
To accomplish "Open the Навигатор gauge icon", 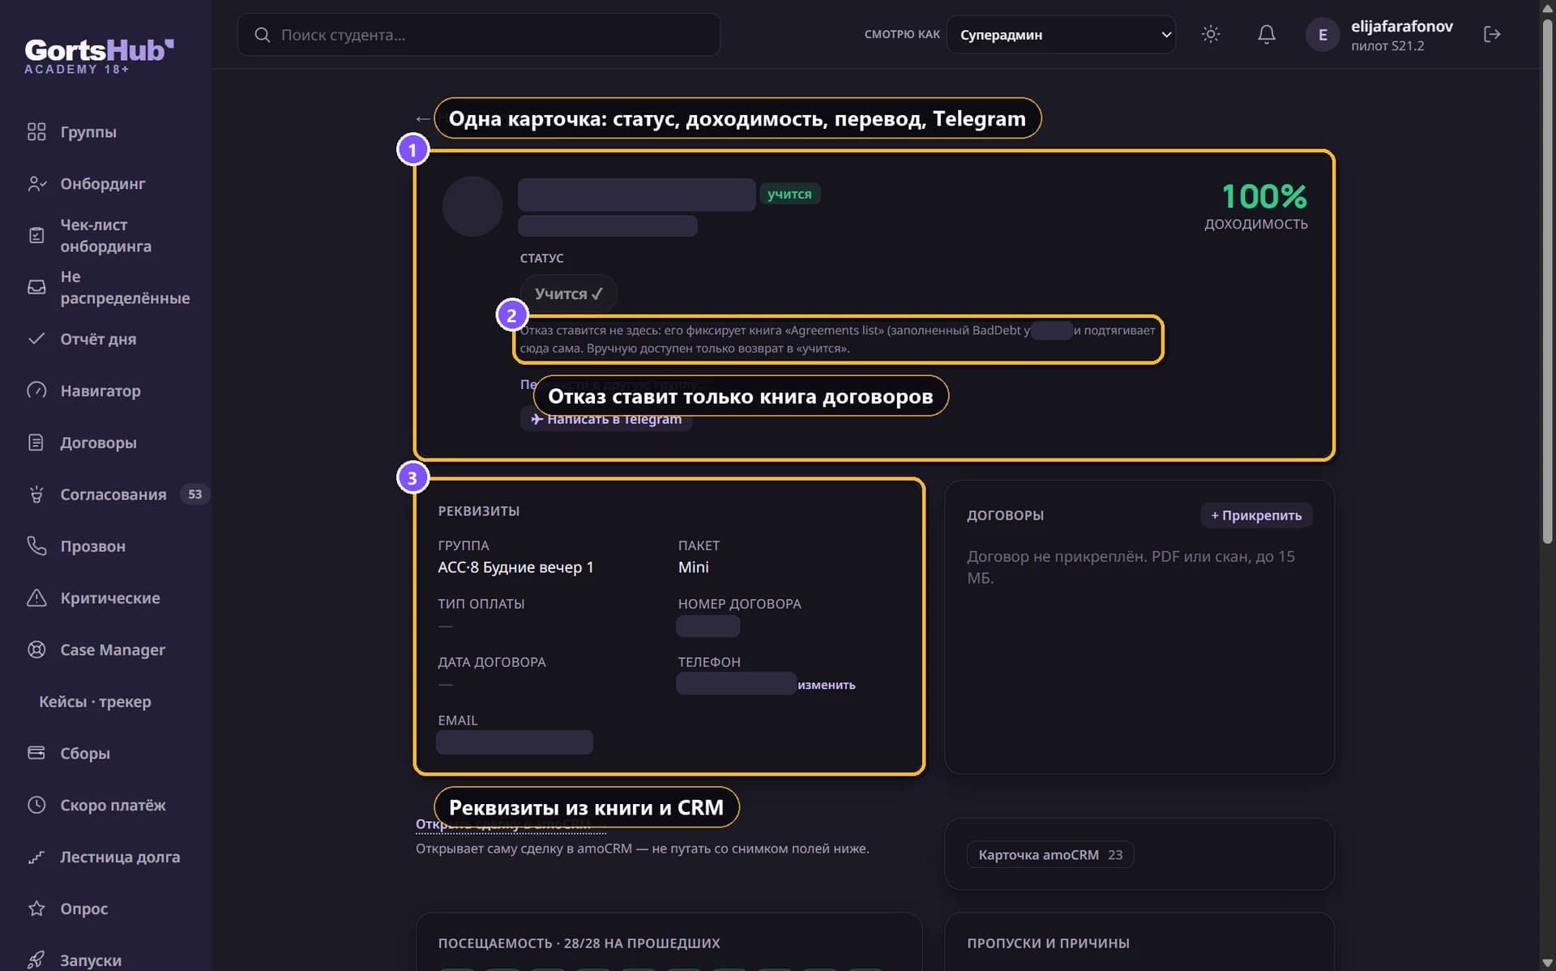I will coord(36,391).
